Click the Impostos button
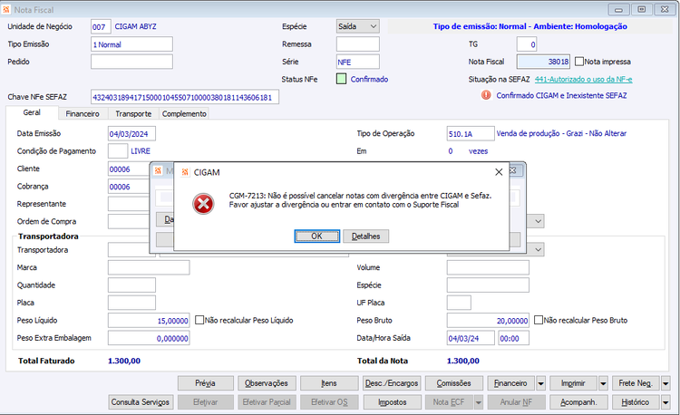 392,402
